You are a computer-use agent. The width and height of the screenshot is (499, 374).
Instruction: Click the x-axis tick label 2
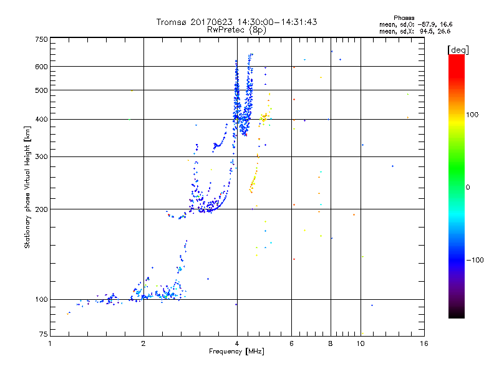(143, 343)
